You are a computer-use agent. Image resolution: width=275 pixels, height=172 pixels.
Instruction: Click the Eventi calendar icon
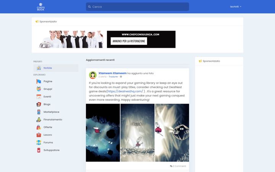pos(39,97)
